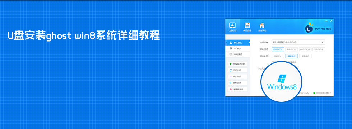Click the 归还空间 refresh icon
352x129 pixels.
coord(231,70)
